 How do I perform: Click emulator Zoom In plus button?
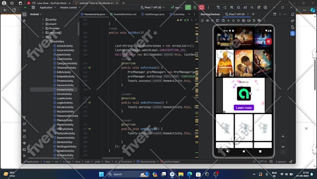(283, 136)
